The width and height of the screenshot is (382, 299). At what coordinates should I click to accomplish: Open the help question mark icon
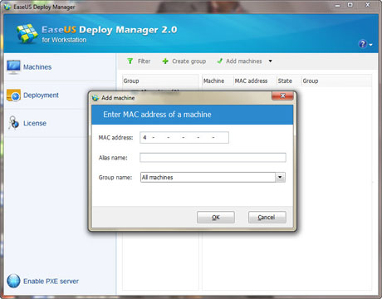pos(363,44)
